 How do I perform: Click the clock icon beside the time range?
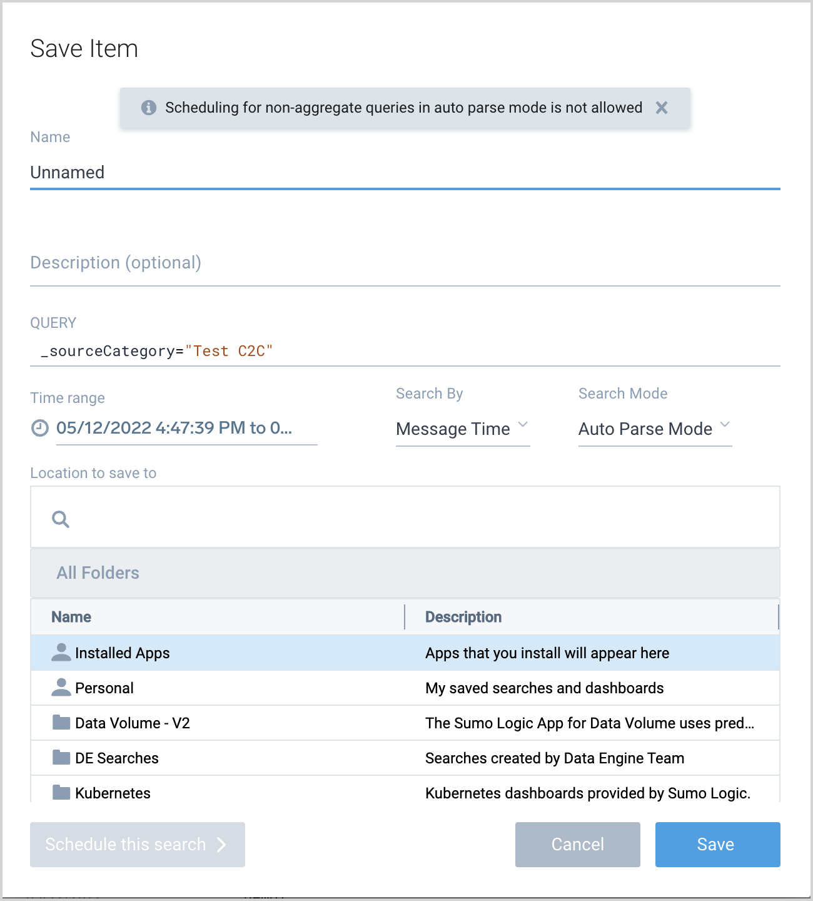point(39,429)
